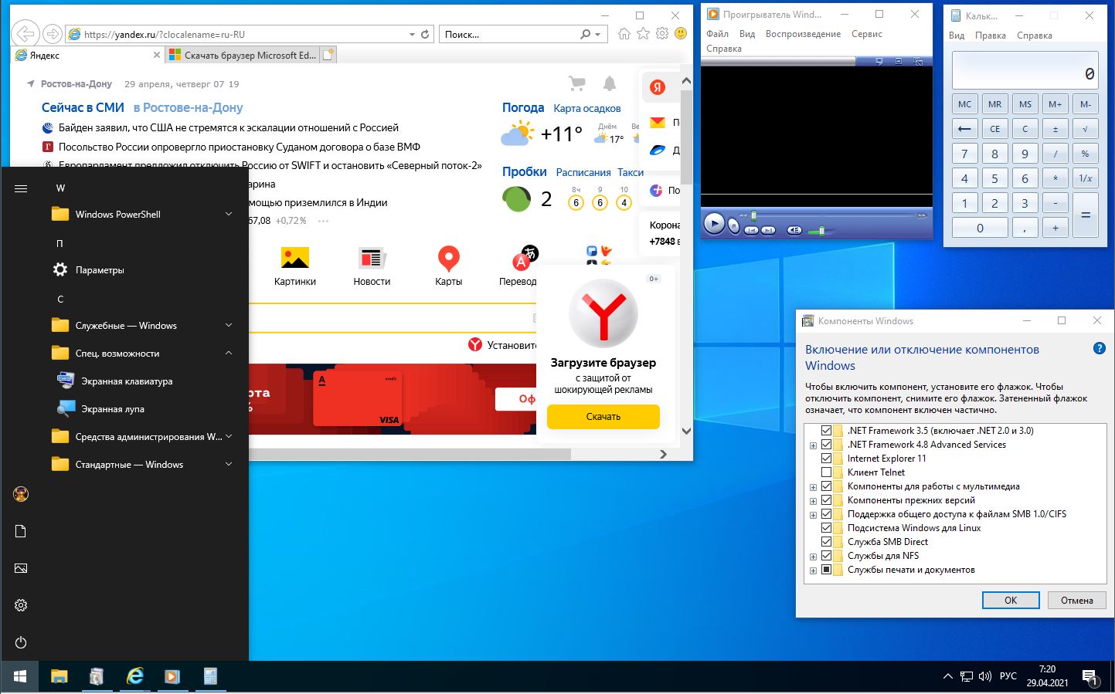Image resolution: width=1115 pixels, height=694 pixels.
Task: Enable Клиент Telnet component
Action: (826, 472)
